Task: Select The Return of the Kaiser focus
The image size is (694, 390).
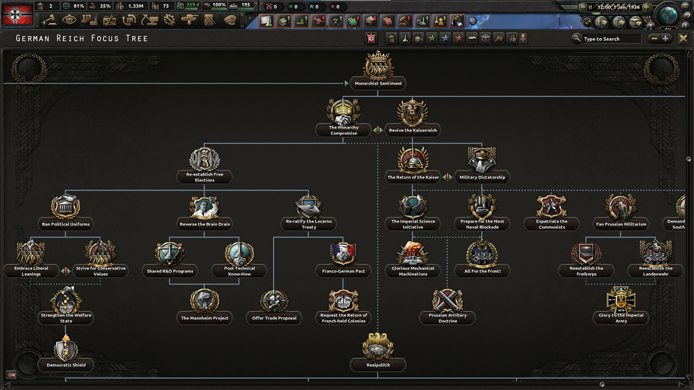Action: (413, 165)
